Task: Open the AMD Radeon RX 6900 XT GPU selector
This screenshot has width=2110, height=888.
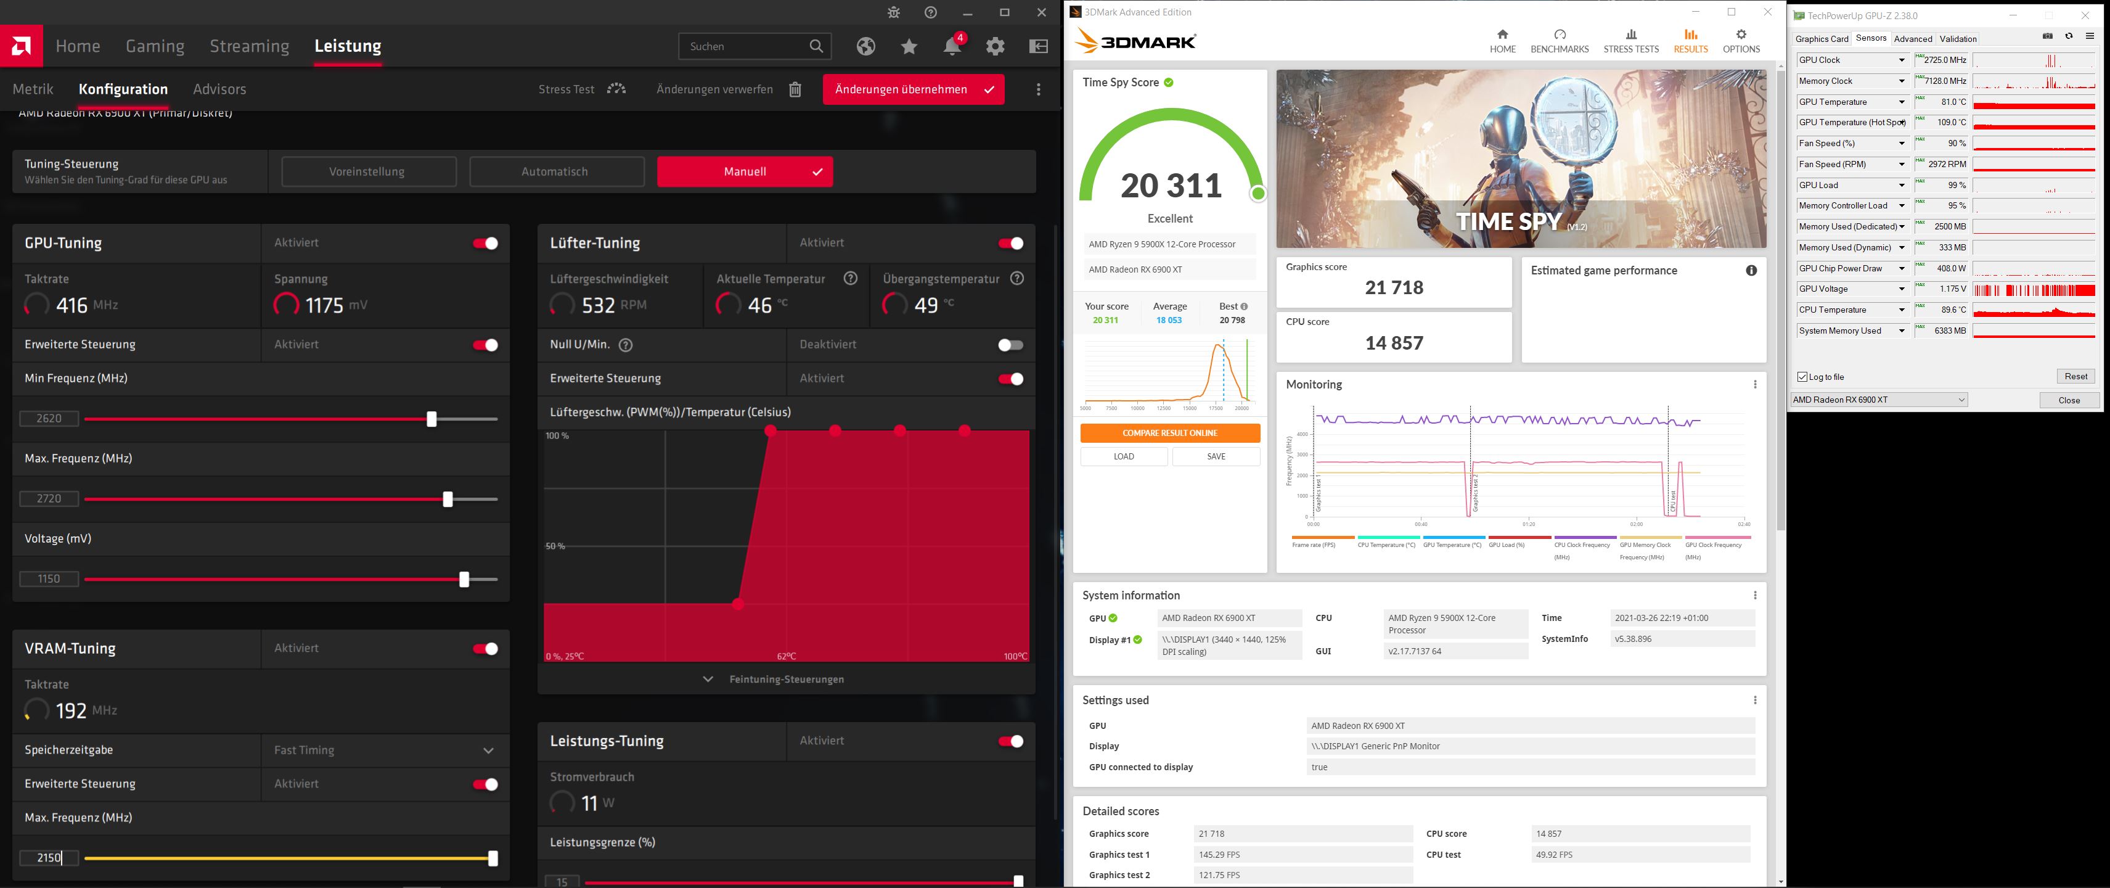Action: pyautogui.click(x=1878, y=400)
